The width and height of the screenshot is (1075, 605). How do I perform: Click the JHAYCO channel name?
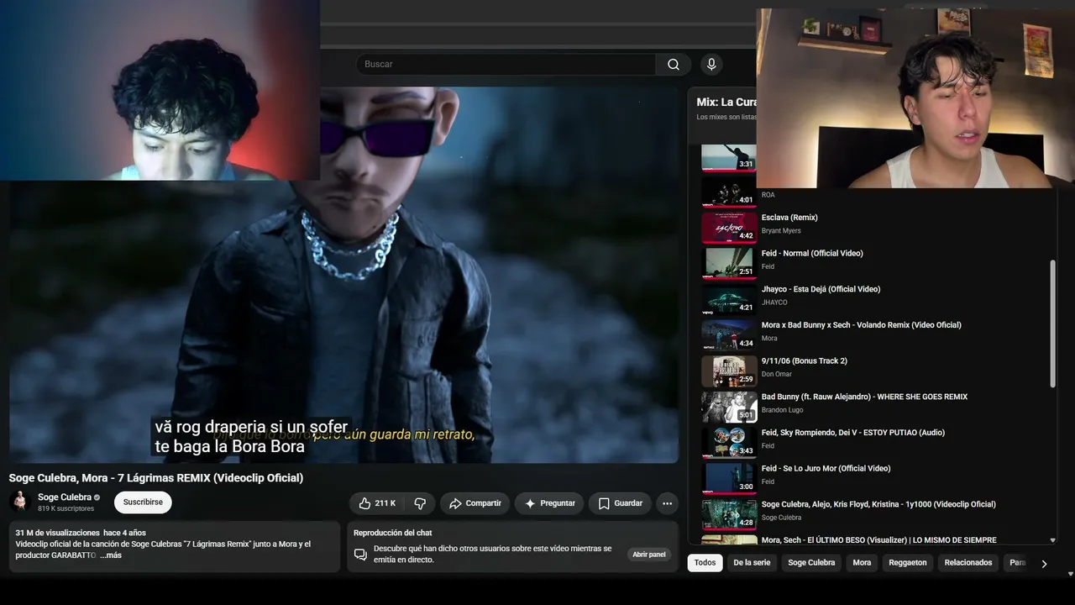click(x=774, y=302)
